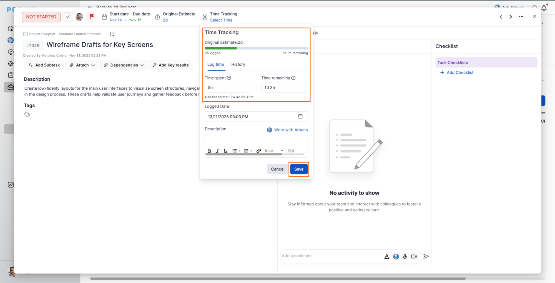Toggle italic formatting in description editor
This screenshot has height=283, width=555.
(x=217, y=151)
